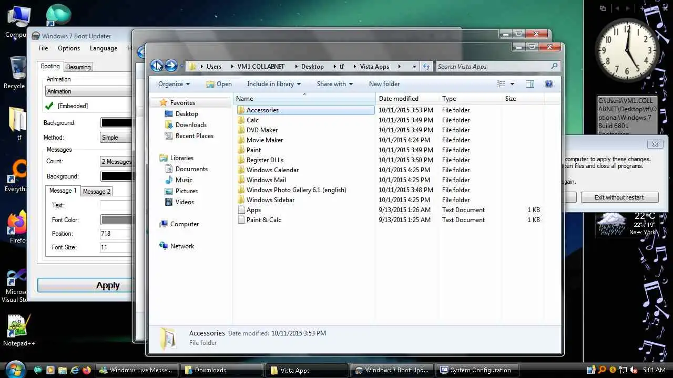Image resolution: width=673 pixels, height=378 pixels.
Task: Click Exit without restart button
Action: (x=619, y=197)
